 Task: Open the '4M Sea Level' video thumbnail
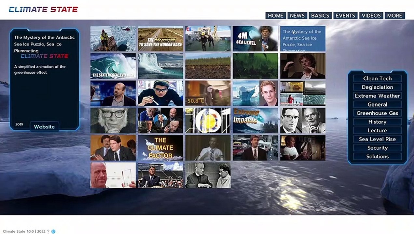(x=255, y=39)
